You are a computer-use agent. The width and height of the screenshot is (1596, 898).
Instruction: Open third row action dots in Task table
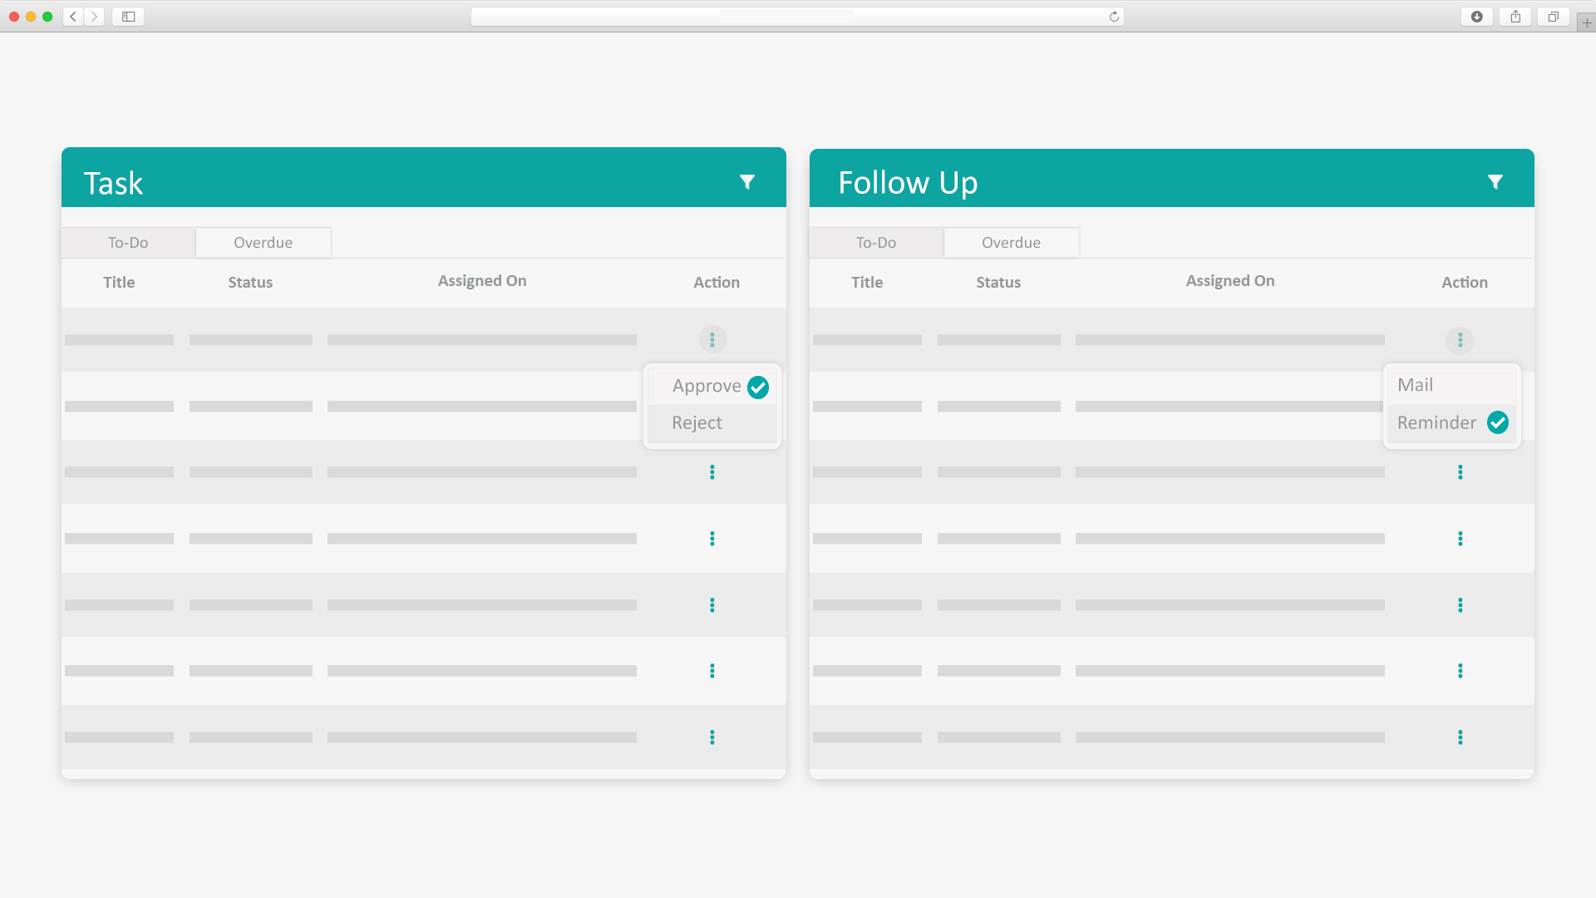(x=712, y=472)
